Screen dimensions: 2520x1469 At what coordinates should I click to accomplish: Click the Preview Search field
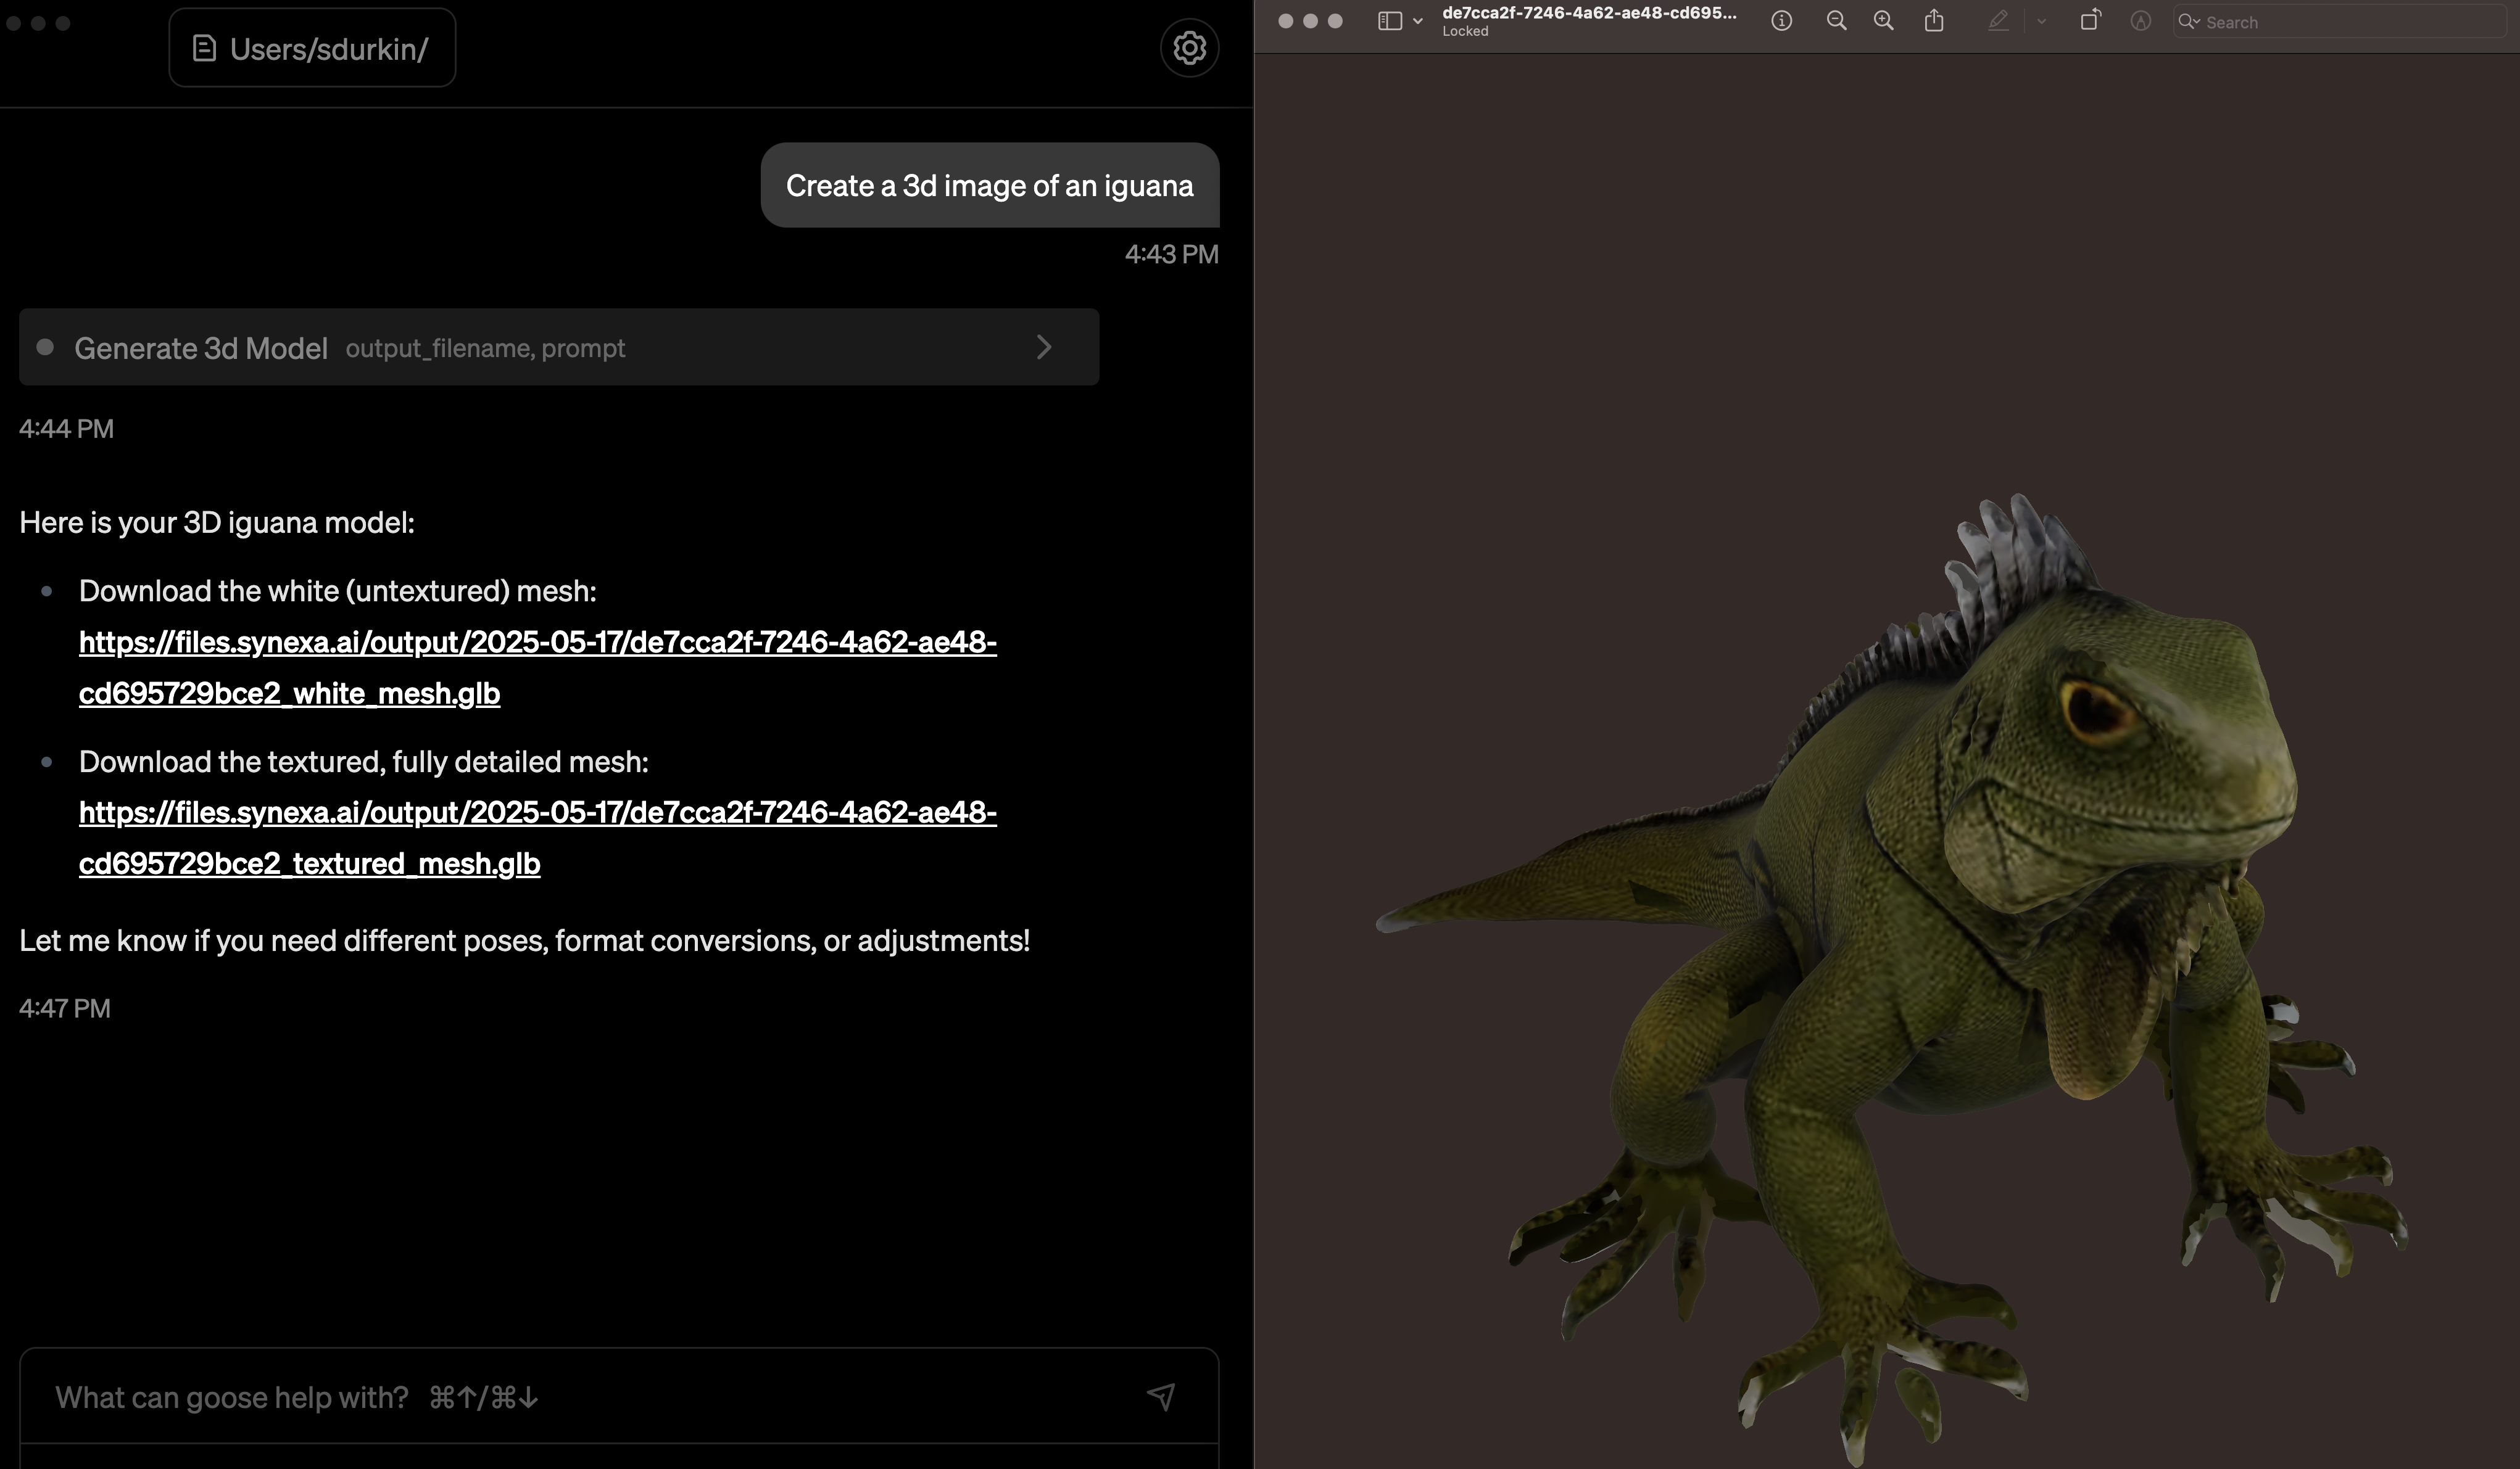2340,22
